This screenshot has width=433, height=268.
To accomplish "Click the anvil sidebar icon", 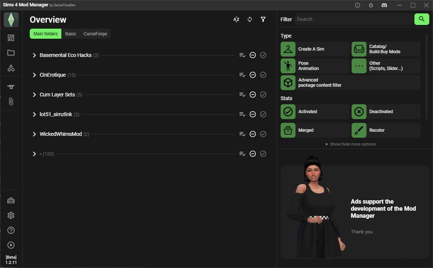I will click(11, 87).
